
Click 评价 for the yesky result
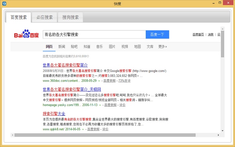click(122, 105)
